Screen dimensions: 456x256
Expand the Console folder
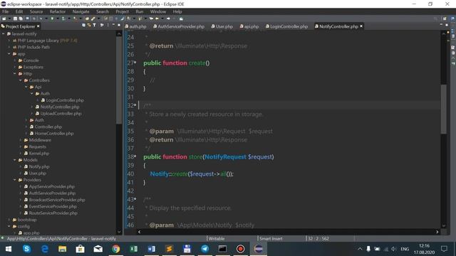15,60
